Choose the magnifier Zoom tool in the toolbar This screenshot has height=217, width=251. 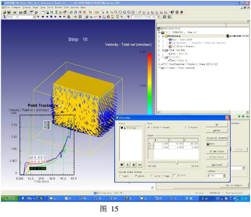111,12
